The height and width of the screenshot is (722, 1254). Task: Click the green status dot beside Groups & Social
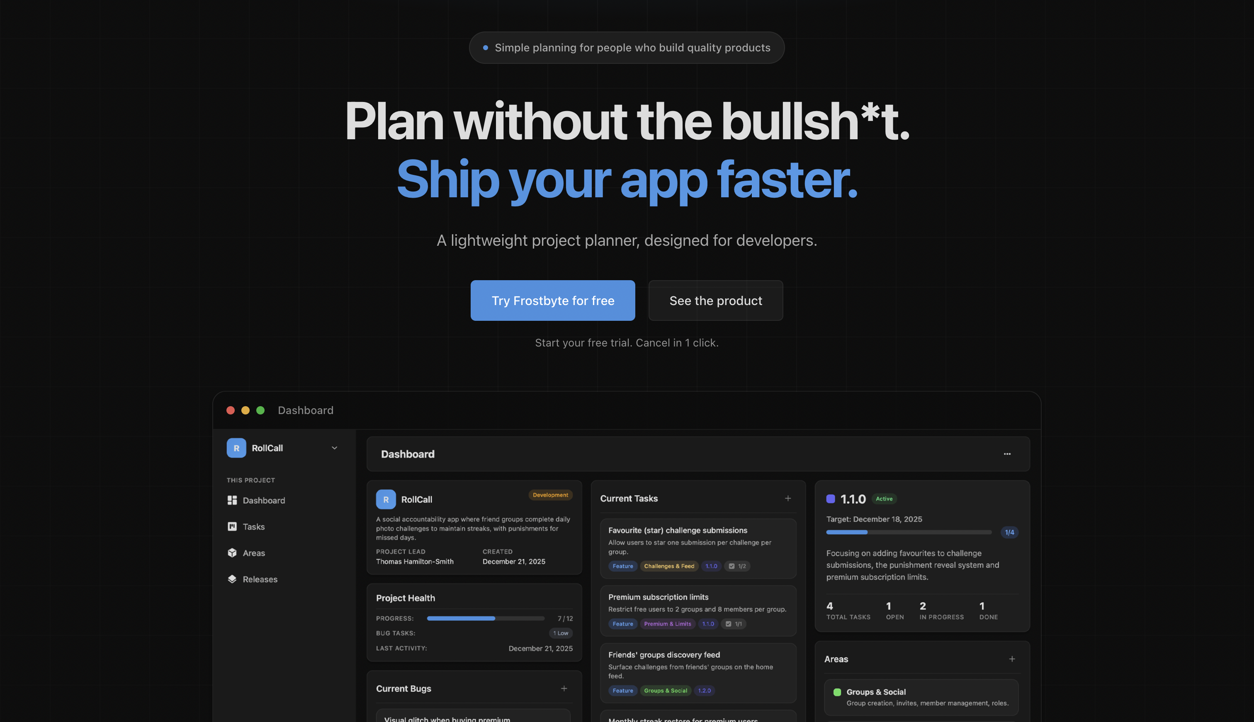click(x=837, y=692)
